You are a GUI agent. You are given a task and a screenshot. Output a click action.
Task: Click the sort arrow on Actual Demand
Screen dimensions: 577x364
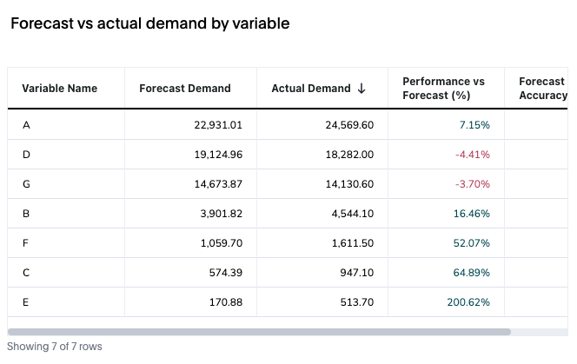tap(361, 89)
